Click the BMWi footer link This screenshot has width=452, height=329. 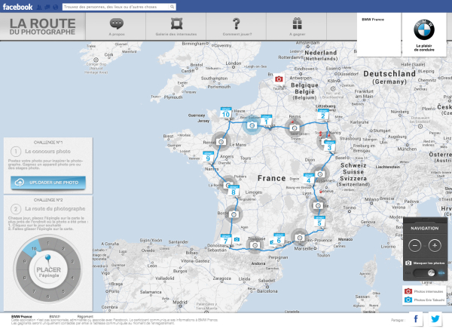tap(54, 317)
